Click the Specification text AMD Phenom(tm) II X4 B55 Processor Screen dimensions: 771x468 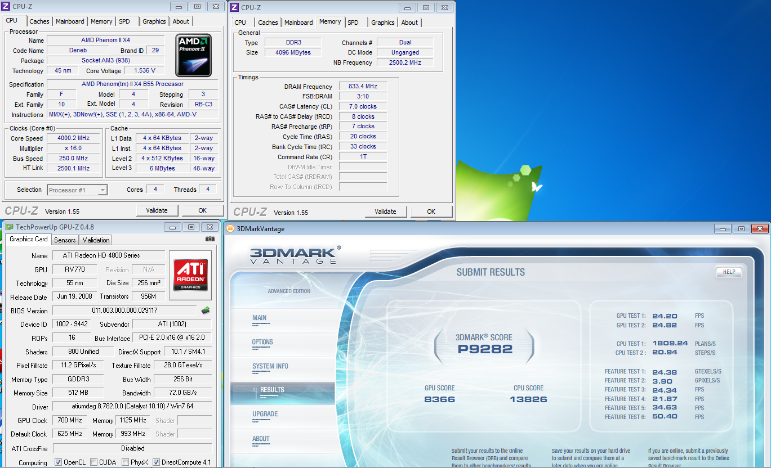(132, 84)
